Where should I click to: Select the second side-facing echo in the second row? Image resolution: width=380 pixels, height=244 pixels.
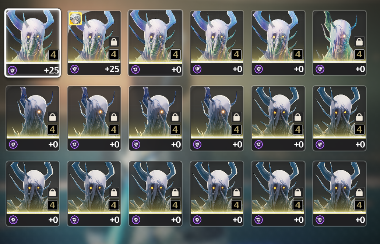pos(94,118)
